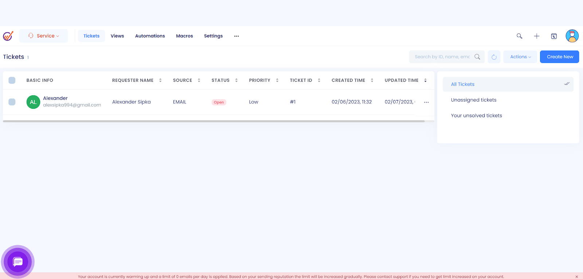This screenshot has height=279, width=583.
Task: Click the global search magnifier icon
Action: click(x=519, y=36)
